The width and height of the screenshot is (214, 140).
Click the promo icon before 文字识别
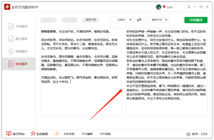point(57,134)
